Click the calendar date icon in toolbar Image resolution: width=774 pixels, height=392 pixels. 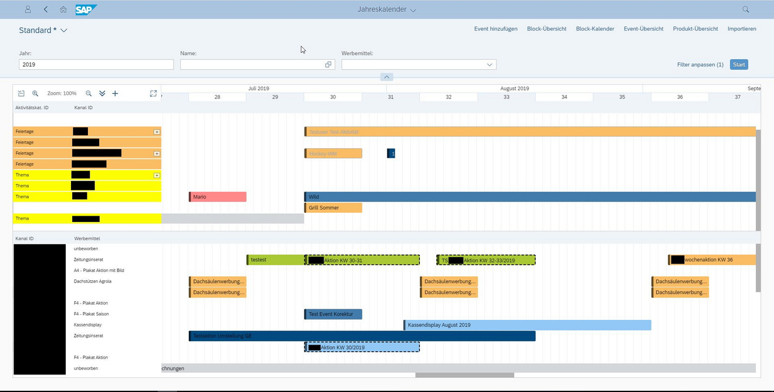[21, 93]
